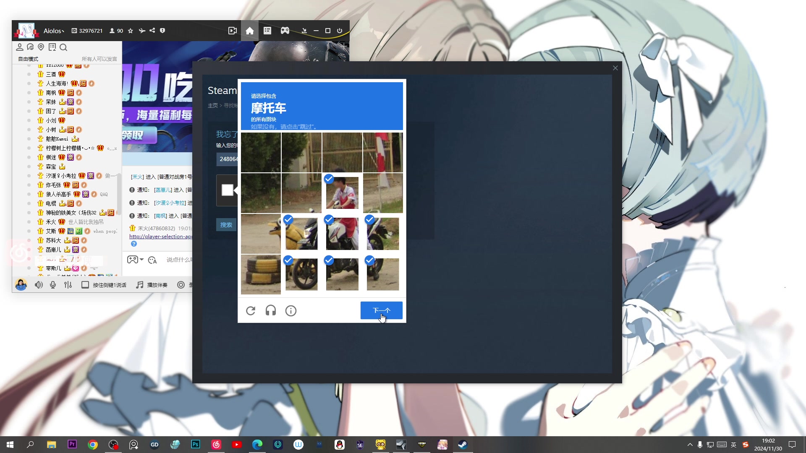The height and width of the screenshot is (453, 806).
Task: Share the channel with share icon
Action: coord(152,31)
